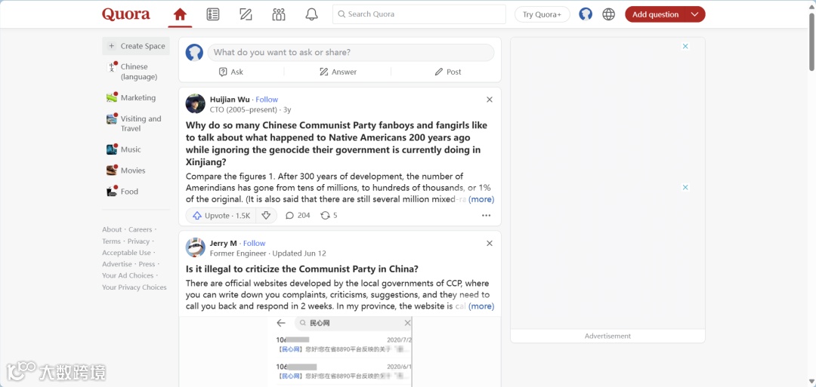Open Jerry M's profile picture
This screenshot has width=816, height=387.
click(195, 247)
